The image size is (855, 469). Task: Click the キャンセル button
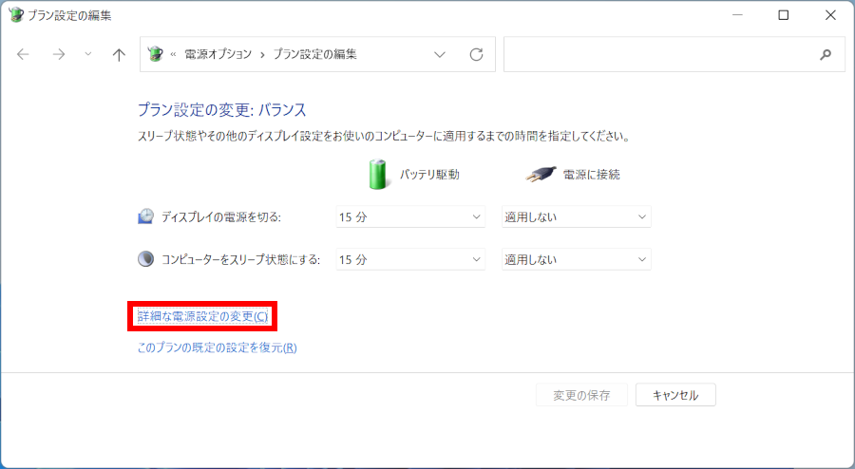(x=675, y=395)
